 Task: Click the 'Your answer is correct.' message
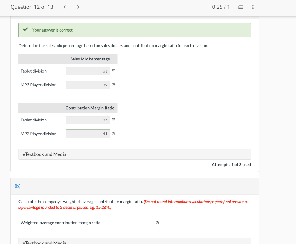53,30
